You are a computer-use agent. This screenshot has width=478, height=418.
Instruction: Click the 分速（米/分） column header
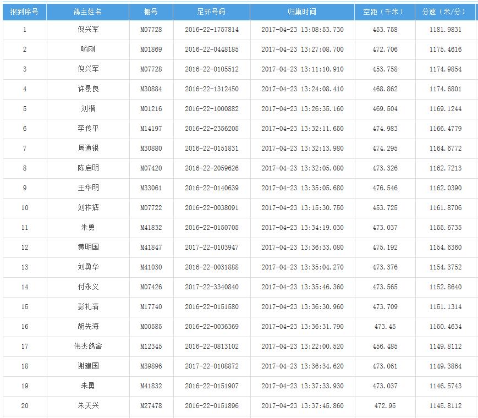pos(445,12)
